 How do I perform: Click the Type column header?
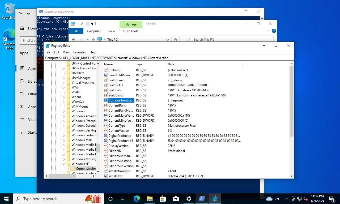(150, 64)
